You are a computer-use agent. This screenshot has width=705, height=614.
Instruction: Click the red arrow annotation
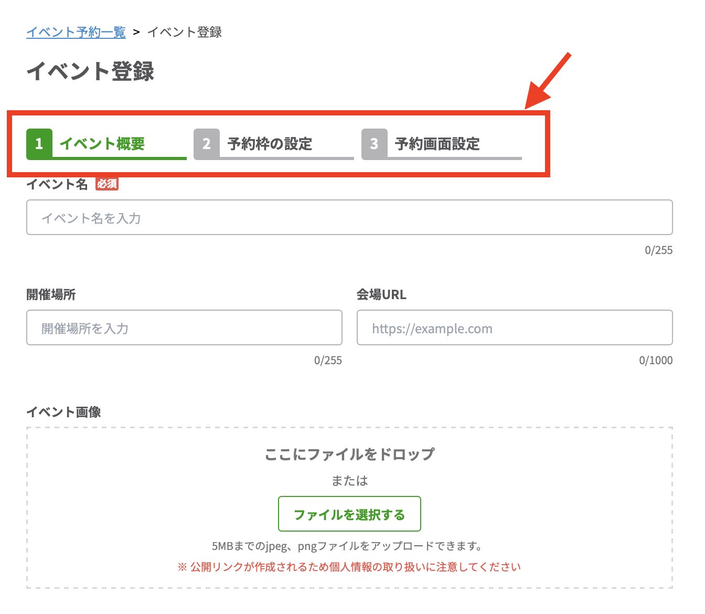[x=548, y=81]
